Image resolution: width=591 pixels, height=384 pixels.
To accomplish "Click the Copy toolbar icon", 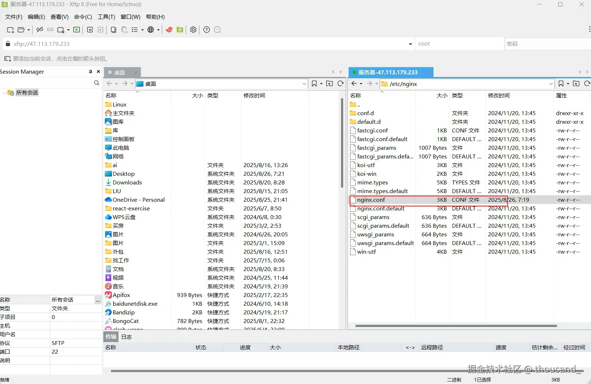I will [x=113, y=30].
